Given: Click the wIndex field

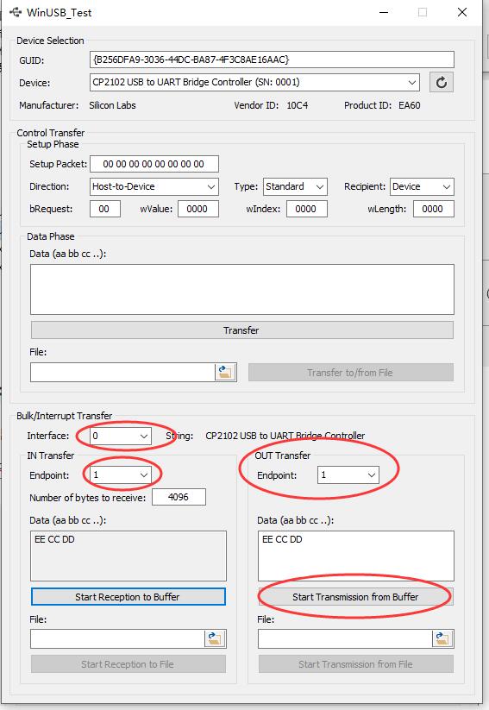Looking at the screenshot, I should pos(306,209).
